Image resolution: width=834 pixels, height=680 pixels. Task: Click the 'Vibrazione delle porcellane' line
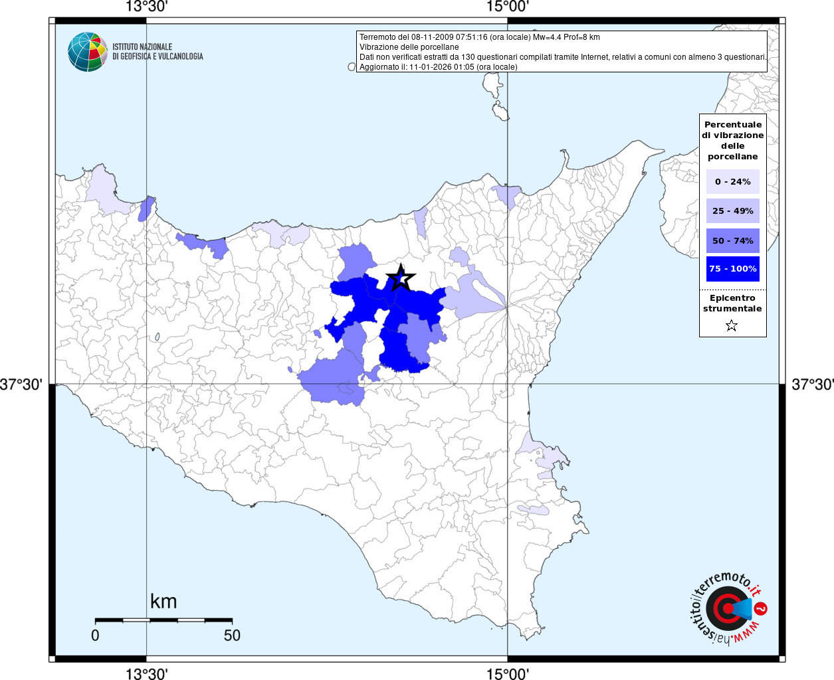[409, 47]
